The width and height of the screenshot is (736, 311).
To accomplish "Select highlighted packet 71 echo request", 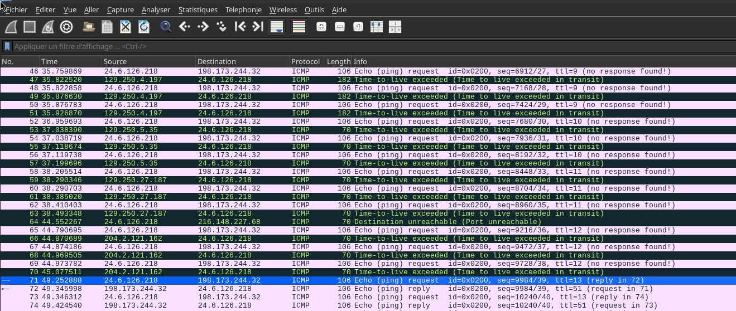I will pos(368,280).
